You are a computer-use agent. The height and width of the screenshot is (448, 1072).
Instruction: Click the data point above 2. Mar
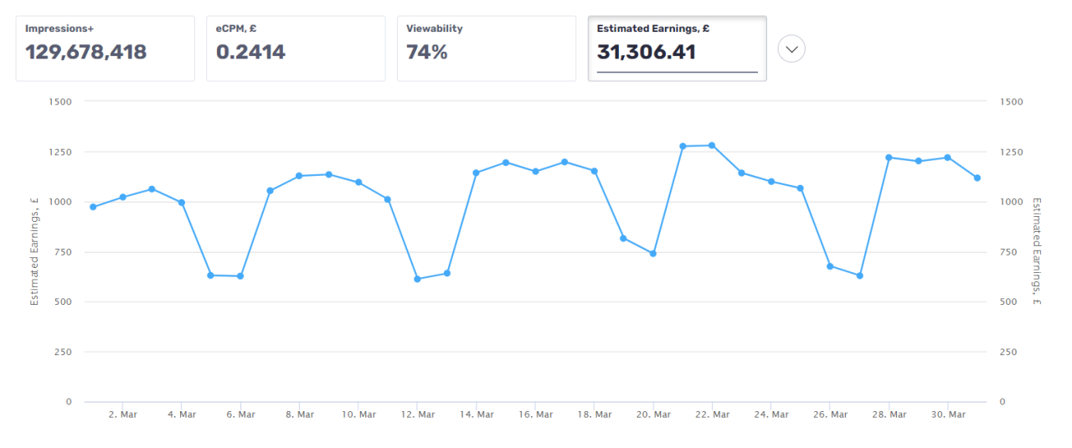[122, 197]
